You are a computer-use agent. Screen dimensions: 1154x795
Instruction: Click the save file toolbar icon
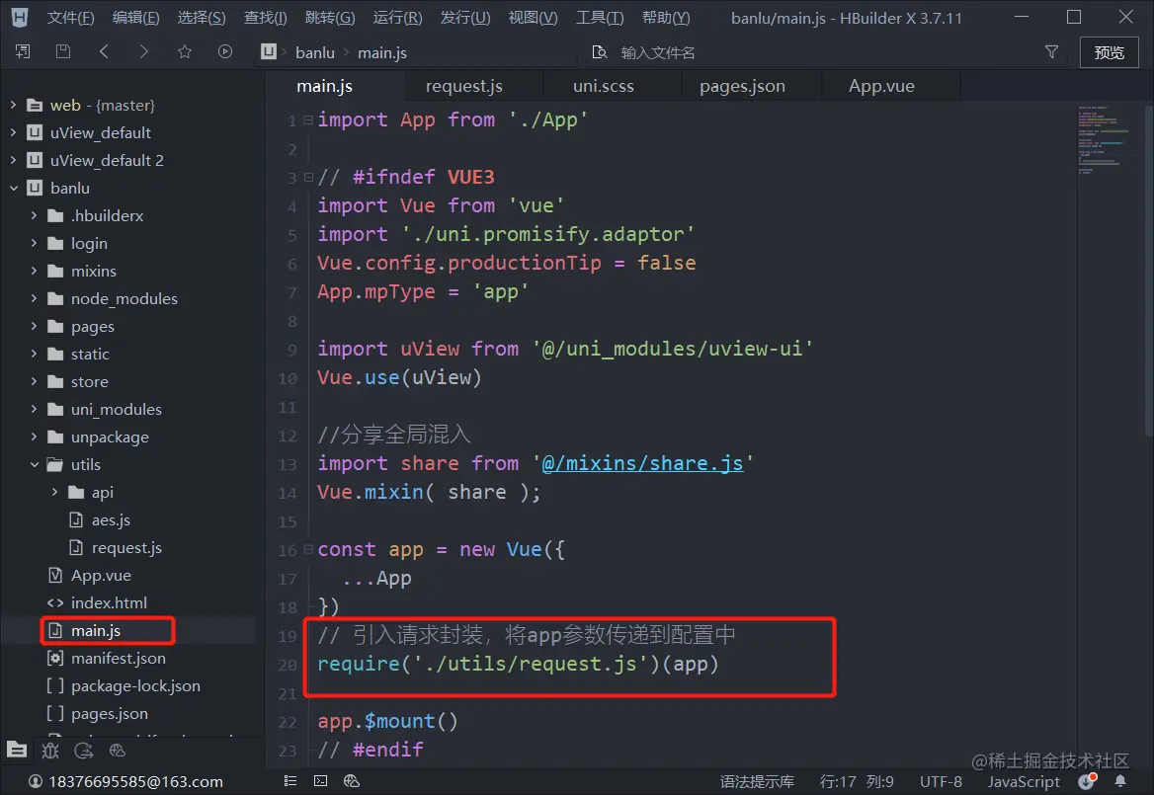click(63, 51)
